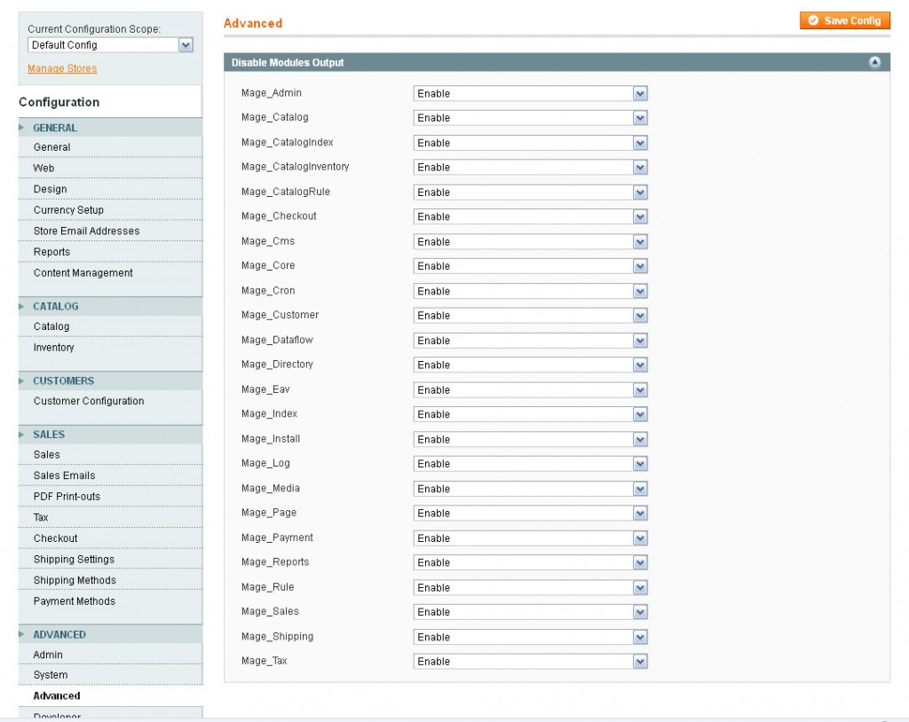Open the Mage_CatalogIndex dropdown

point(530,143)
